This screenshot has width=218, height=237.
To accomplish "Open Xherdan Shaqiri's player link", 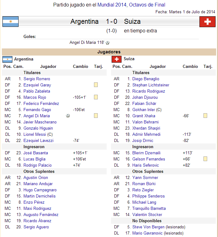I will pyautogui.click(x=146, y=128).
